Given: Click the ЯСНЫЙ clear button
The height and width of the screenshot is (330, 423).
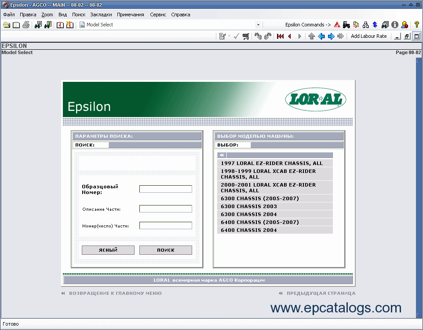Looking at the screenshot, I should tap(108, 250).
